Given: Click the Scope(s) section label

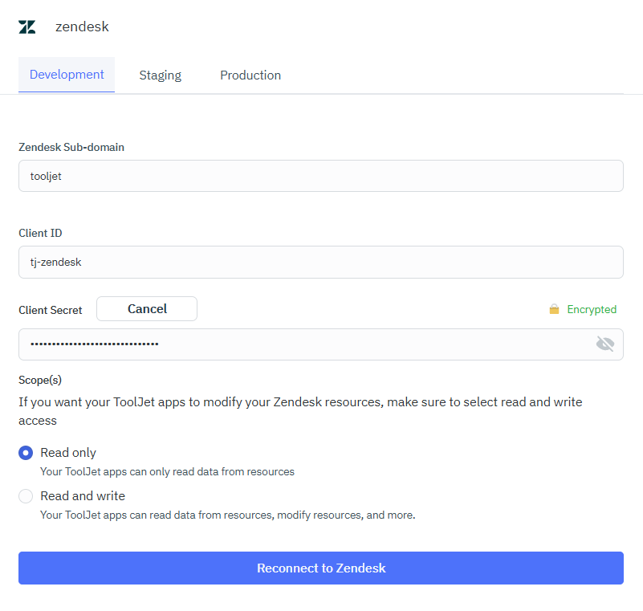Looking at the screenshot, I should [39, 380].
